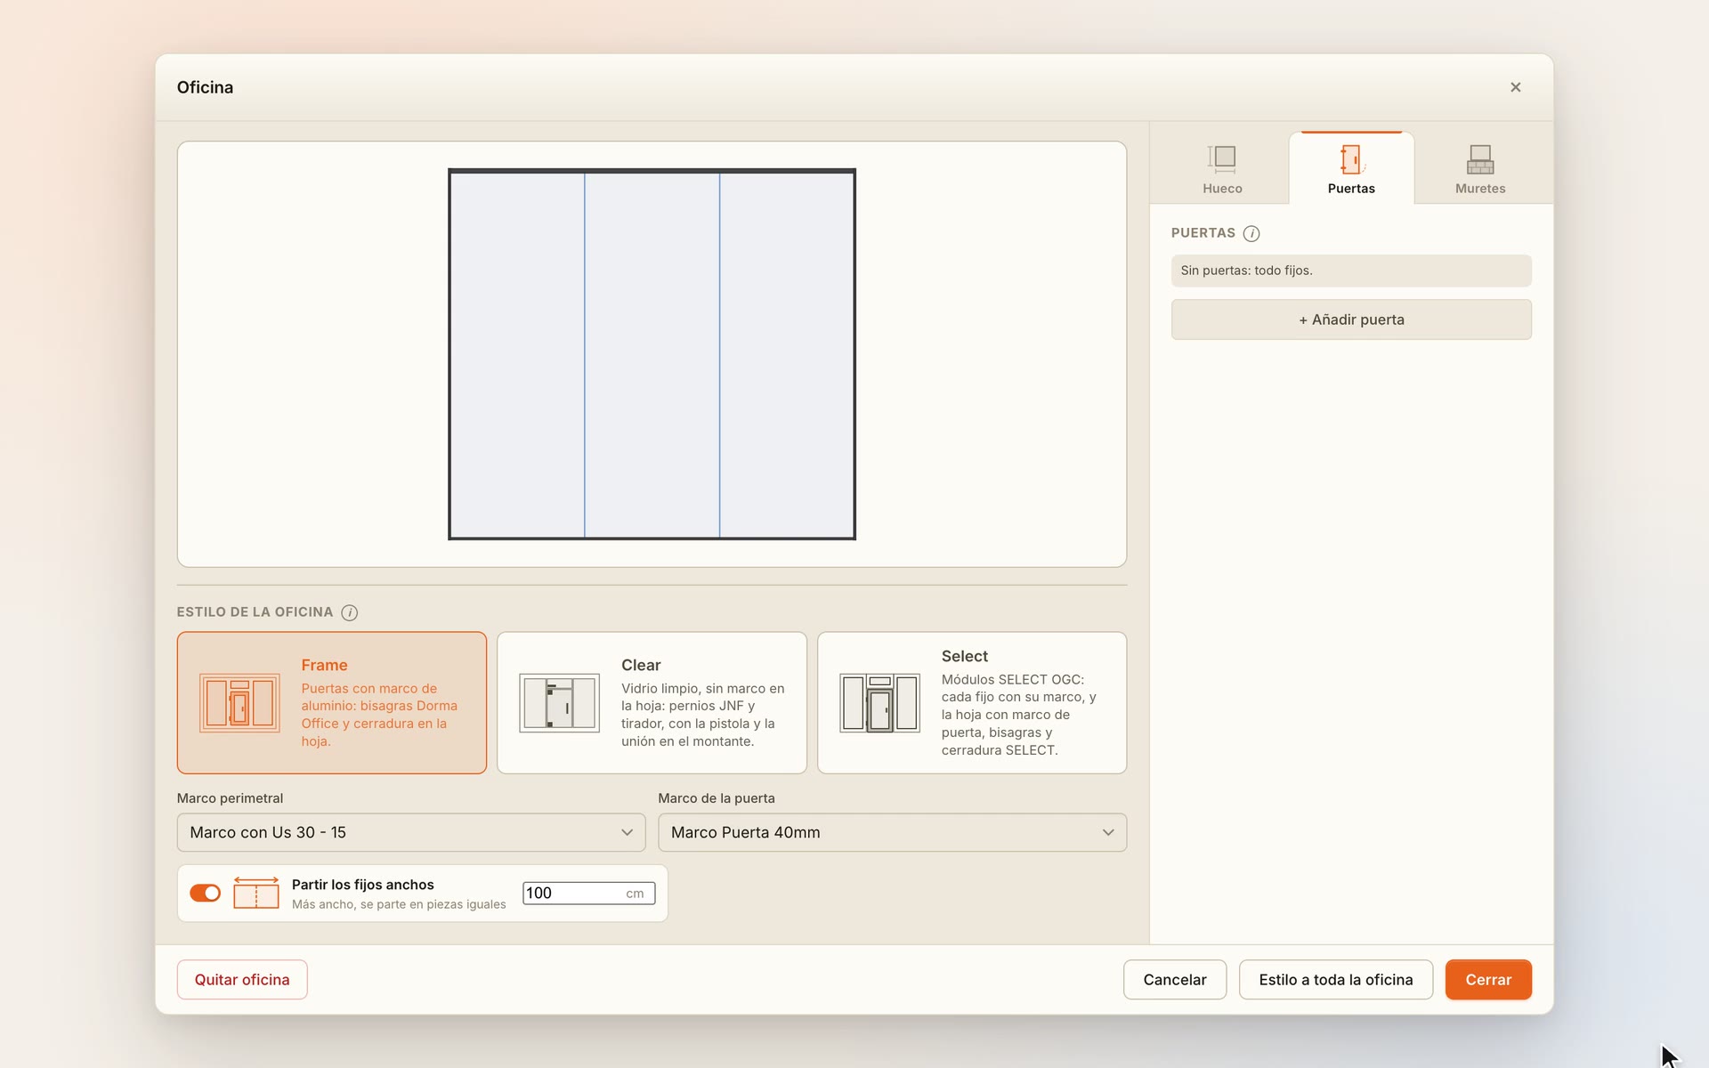Click the Marco de la puerta chevron arrow
The width and height of the screenshot is (1709, 1068).
pos(1108,832)
